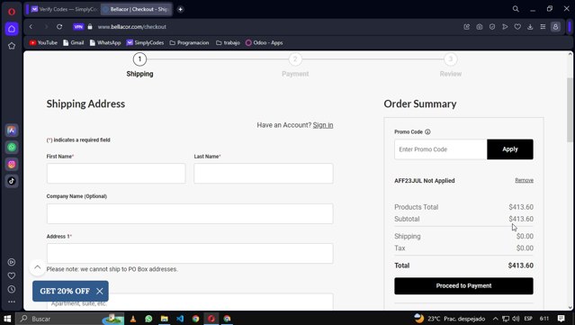Open History clock icon in sidebar
575x325 pixels.
point(12,289)
